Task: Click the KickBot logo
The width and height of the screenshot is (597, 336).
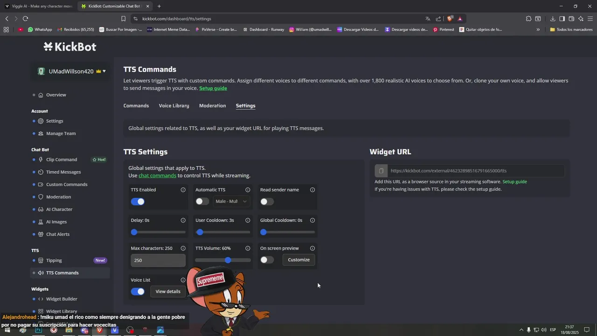Action: (70, 47)
